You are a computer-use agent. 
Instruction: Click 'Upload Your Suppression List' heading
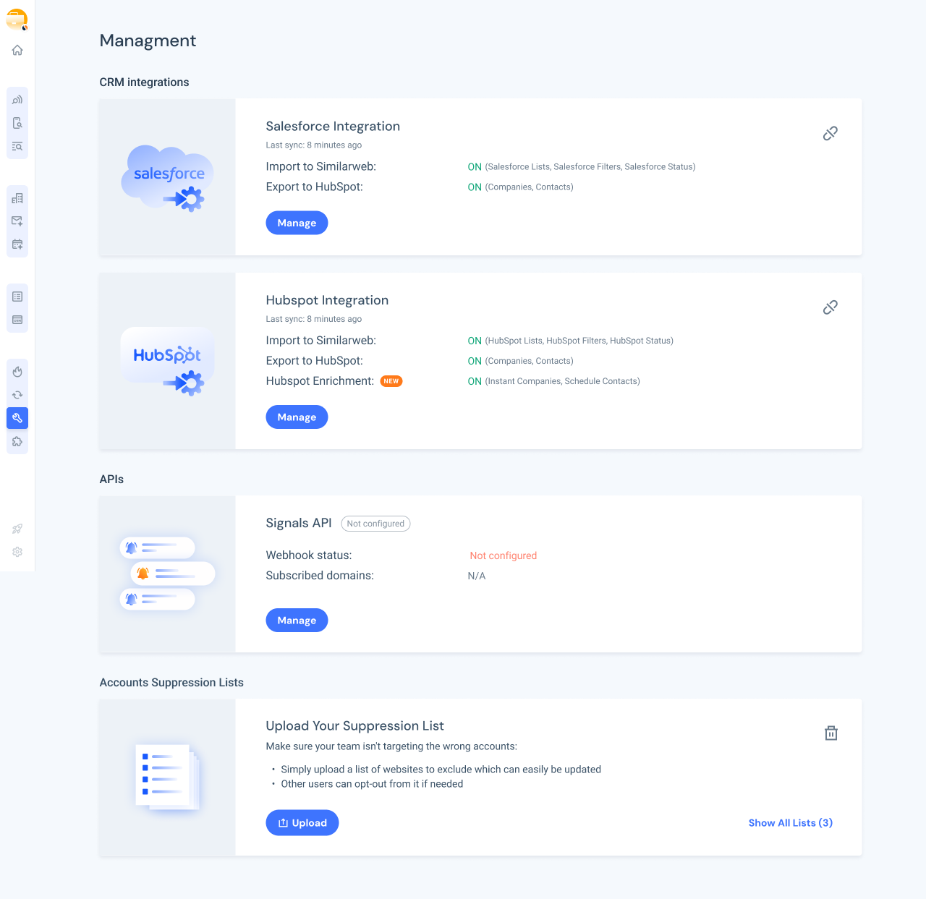354,726
